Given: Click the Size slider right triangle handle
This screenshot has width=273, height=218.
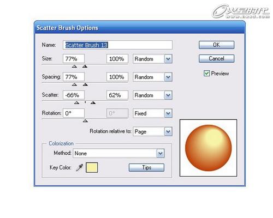Looking at the screenshot, I should click(x=85, y=66).
